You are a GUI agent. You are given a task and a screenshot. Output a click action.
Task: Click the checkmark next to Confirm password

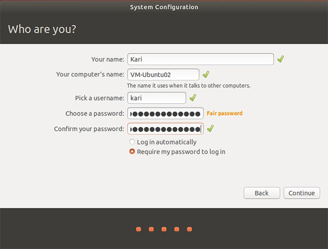(x=210, y=128)
